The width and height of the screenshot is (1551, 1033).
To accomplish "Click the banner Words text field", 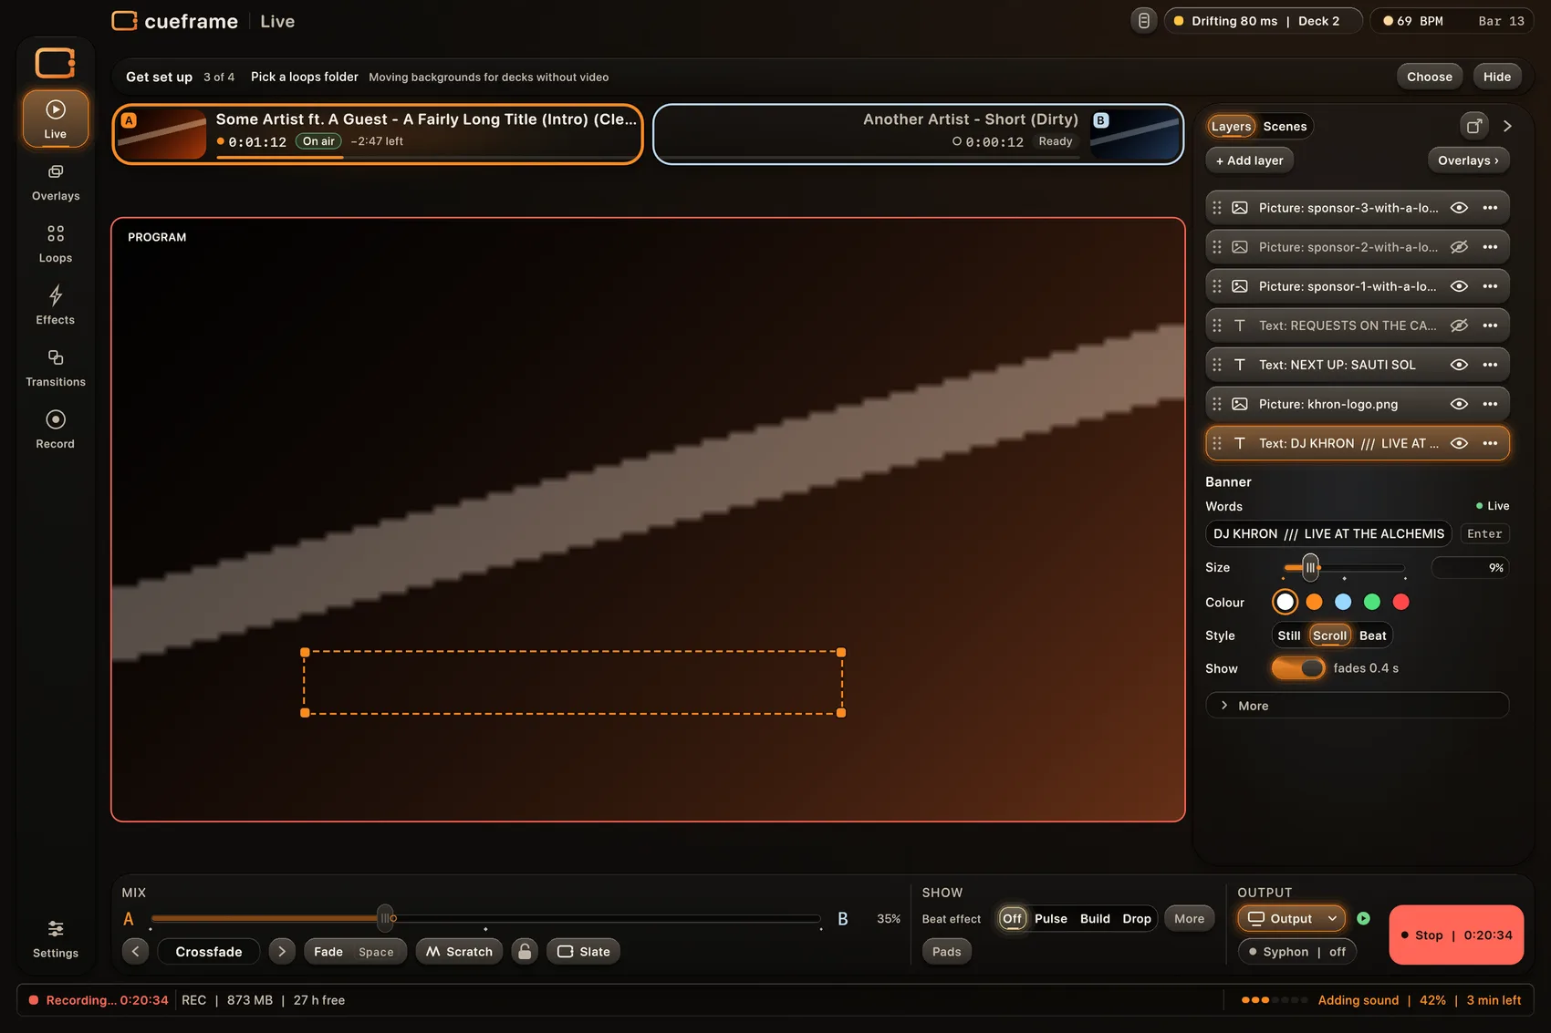I will [1328, 533].
